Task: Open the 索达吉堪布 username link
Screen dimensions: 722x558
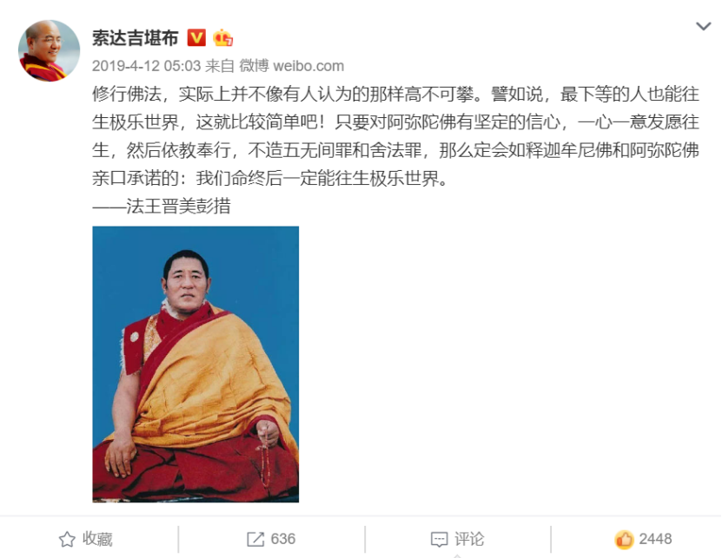Action: tap(135, 37)
